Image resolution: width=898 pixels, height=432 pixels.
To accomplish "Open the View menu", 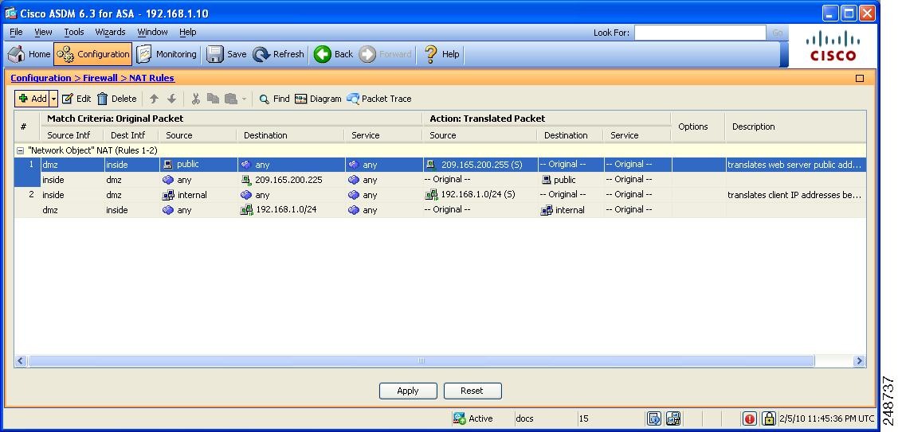I will [43, 32].
